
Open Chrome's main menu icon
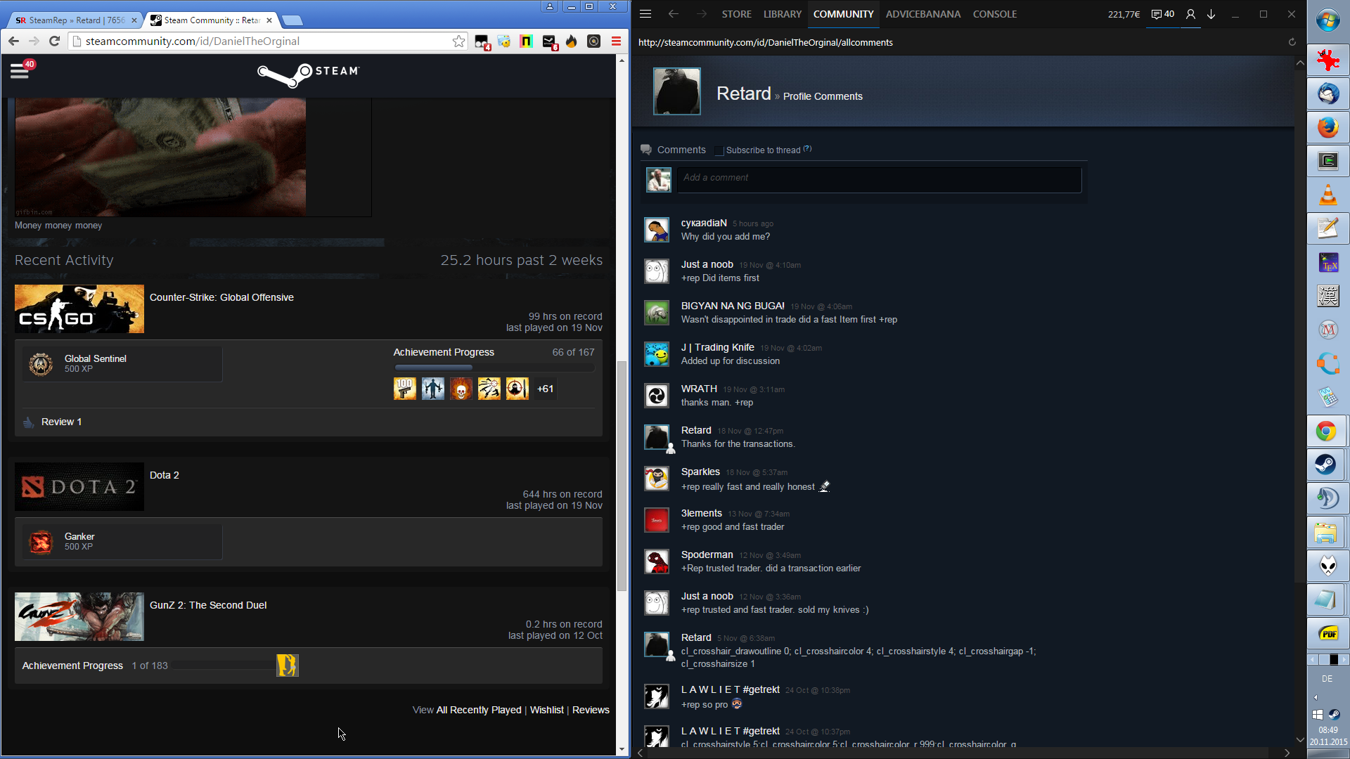616,41
